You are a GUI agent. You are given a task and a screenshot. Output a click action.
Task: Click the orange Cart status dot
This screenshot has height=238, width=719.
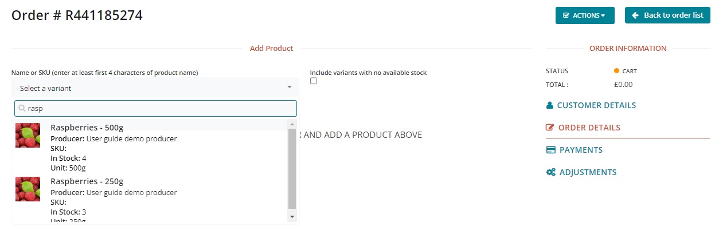coord(617,71)
